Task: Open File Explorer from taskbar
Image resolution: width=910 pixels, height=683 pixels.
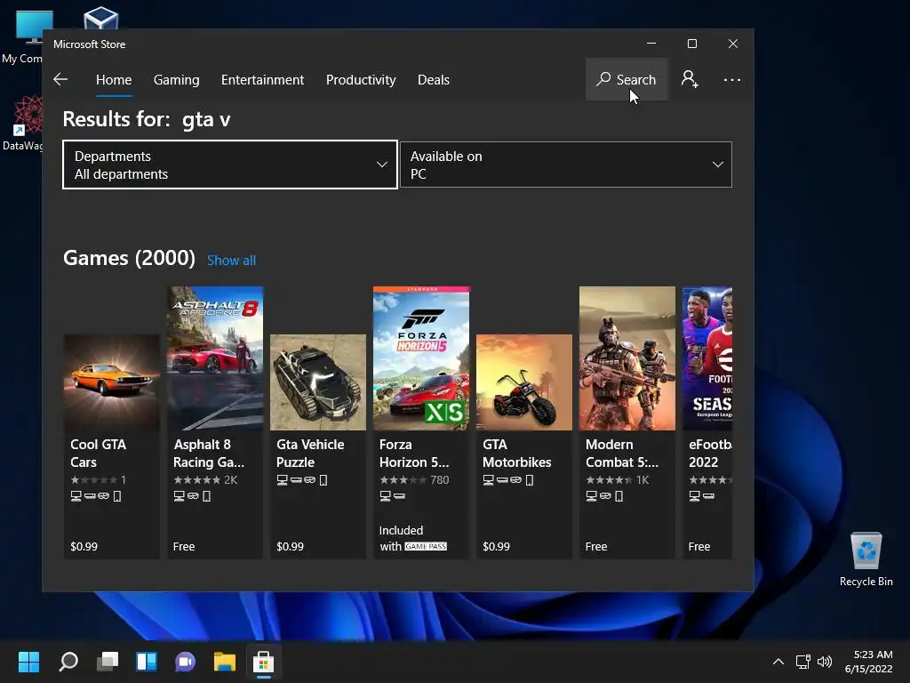Action: click(x=225, y=662)
